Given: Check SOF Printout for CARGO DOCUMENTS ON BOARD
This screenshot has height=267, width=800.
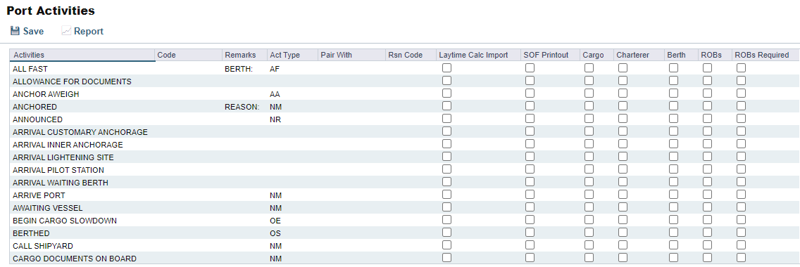Looking at the screenshot, I should tap(530, 258).
